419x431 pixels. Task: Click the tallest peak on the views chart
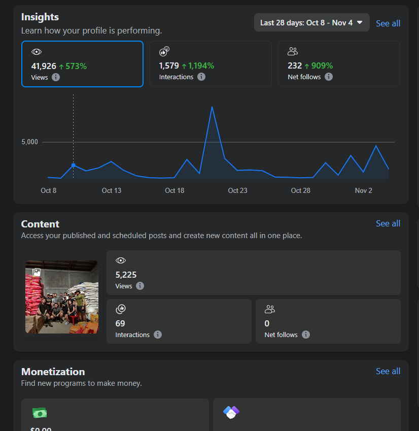[x=212, y=107]
